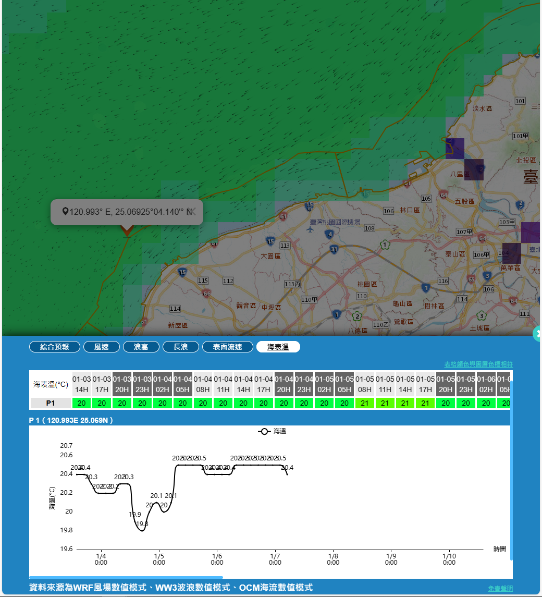This screenshot has width=542, height=597.
Task: Click the horizontal scrollbar below the chart
Action: click(x=126, y=577)
